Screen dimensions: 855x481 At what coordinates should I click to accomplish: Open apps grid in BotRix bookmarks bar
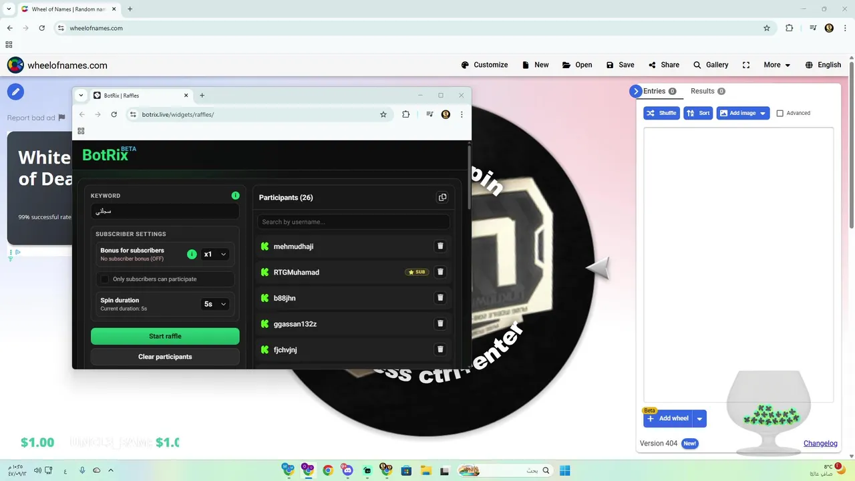point(81,131)
